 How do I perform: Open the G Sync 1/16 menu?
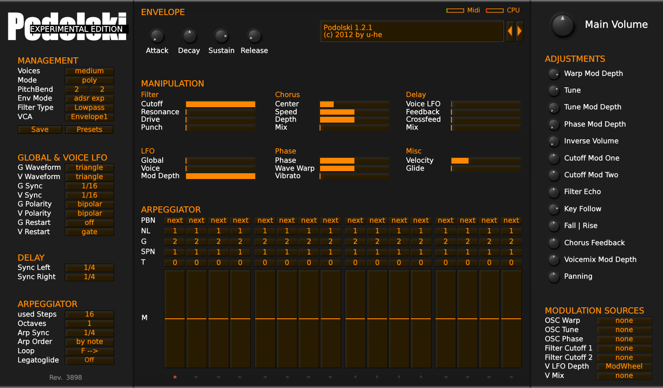[89, 186]
